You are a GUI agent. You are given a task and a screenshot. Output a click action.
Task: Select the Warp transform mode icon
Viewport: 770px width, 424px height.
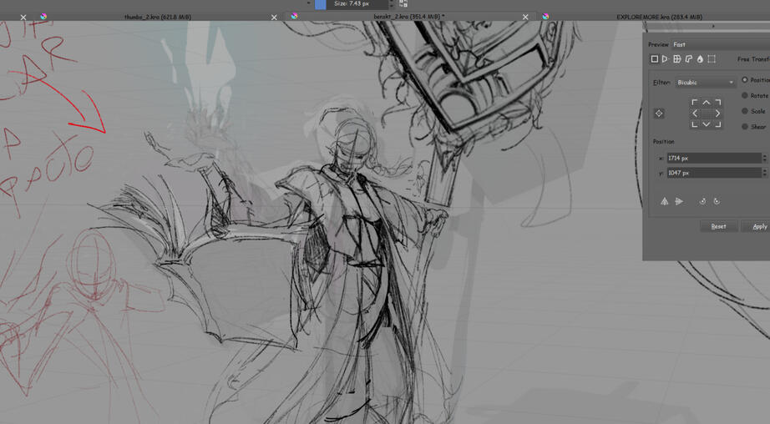pos(676,59)
